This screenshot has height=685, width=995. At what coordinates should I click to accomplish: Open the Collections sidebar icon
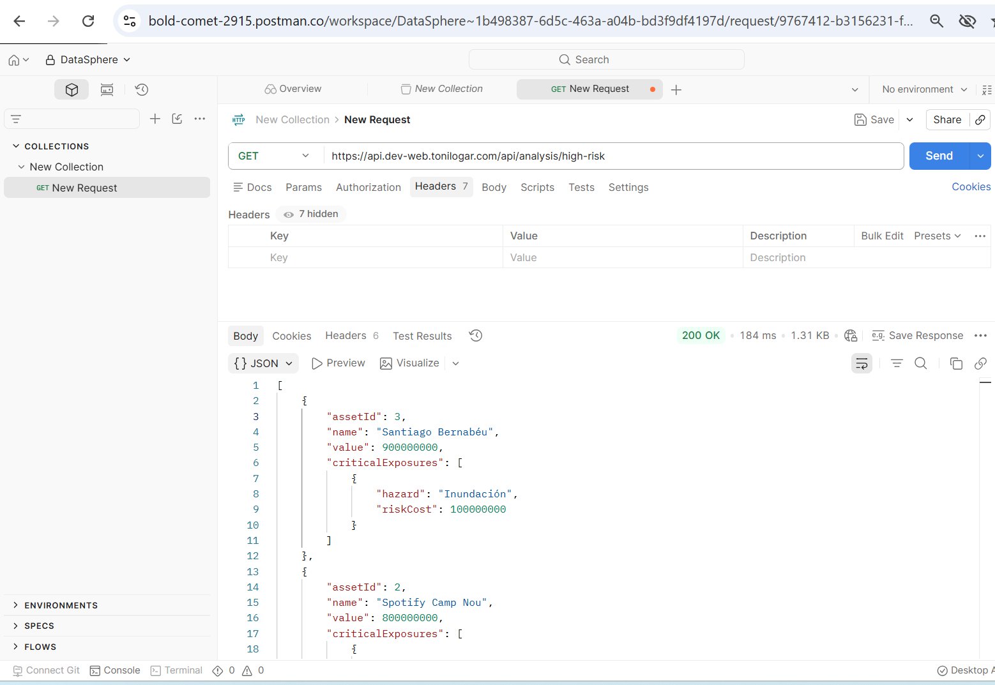[72, 89]
